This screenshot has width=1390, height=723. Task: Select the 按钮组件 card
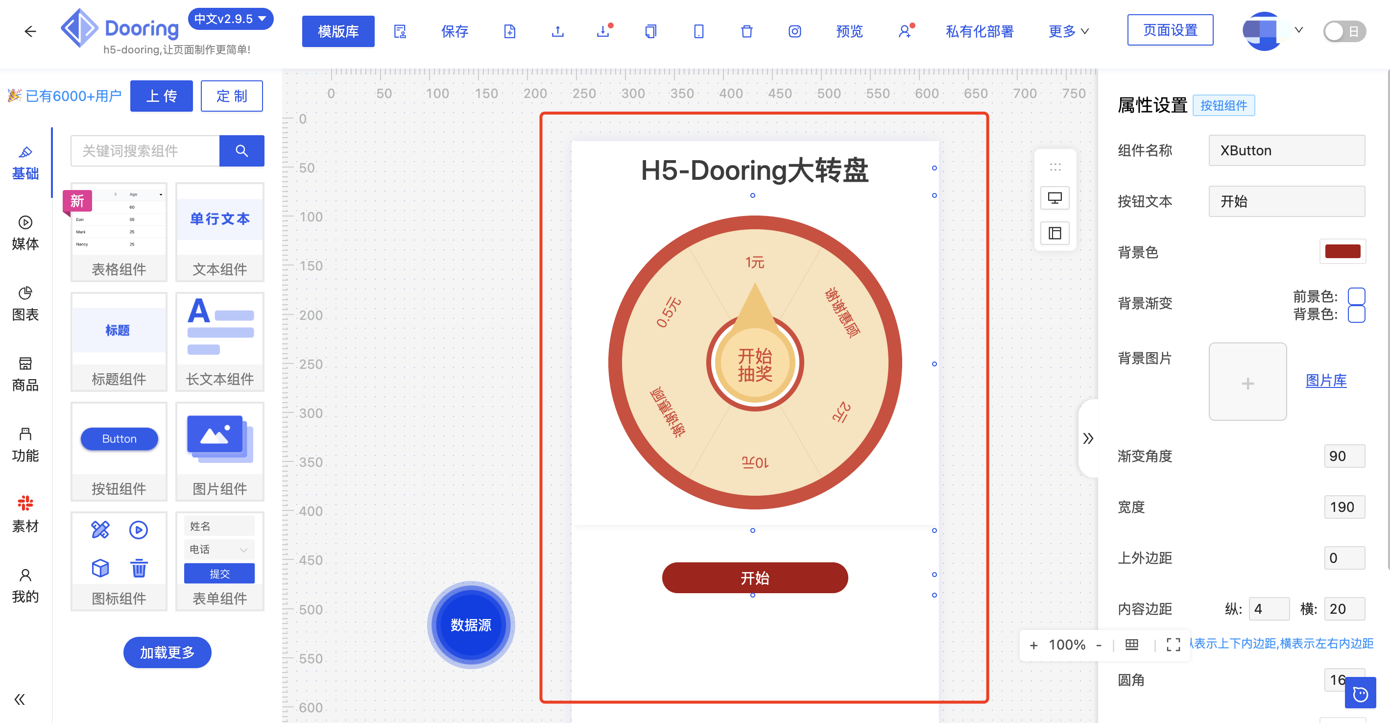click(x=119, y=452)
